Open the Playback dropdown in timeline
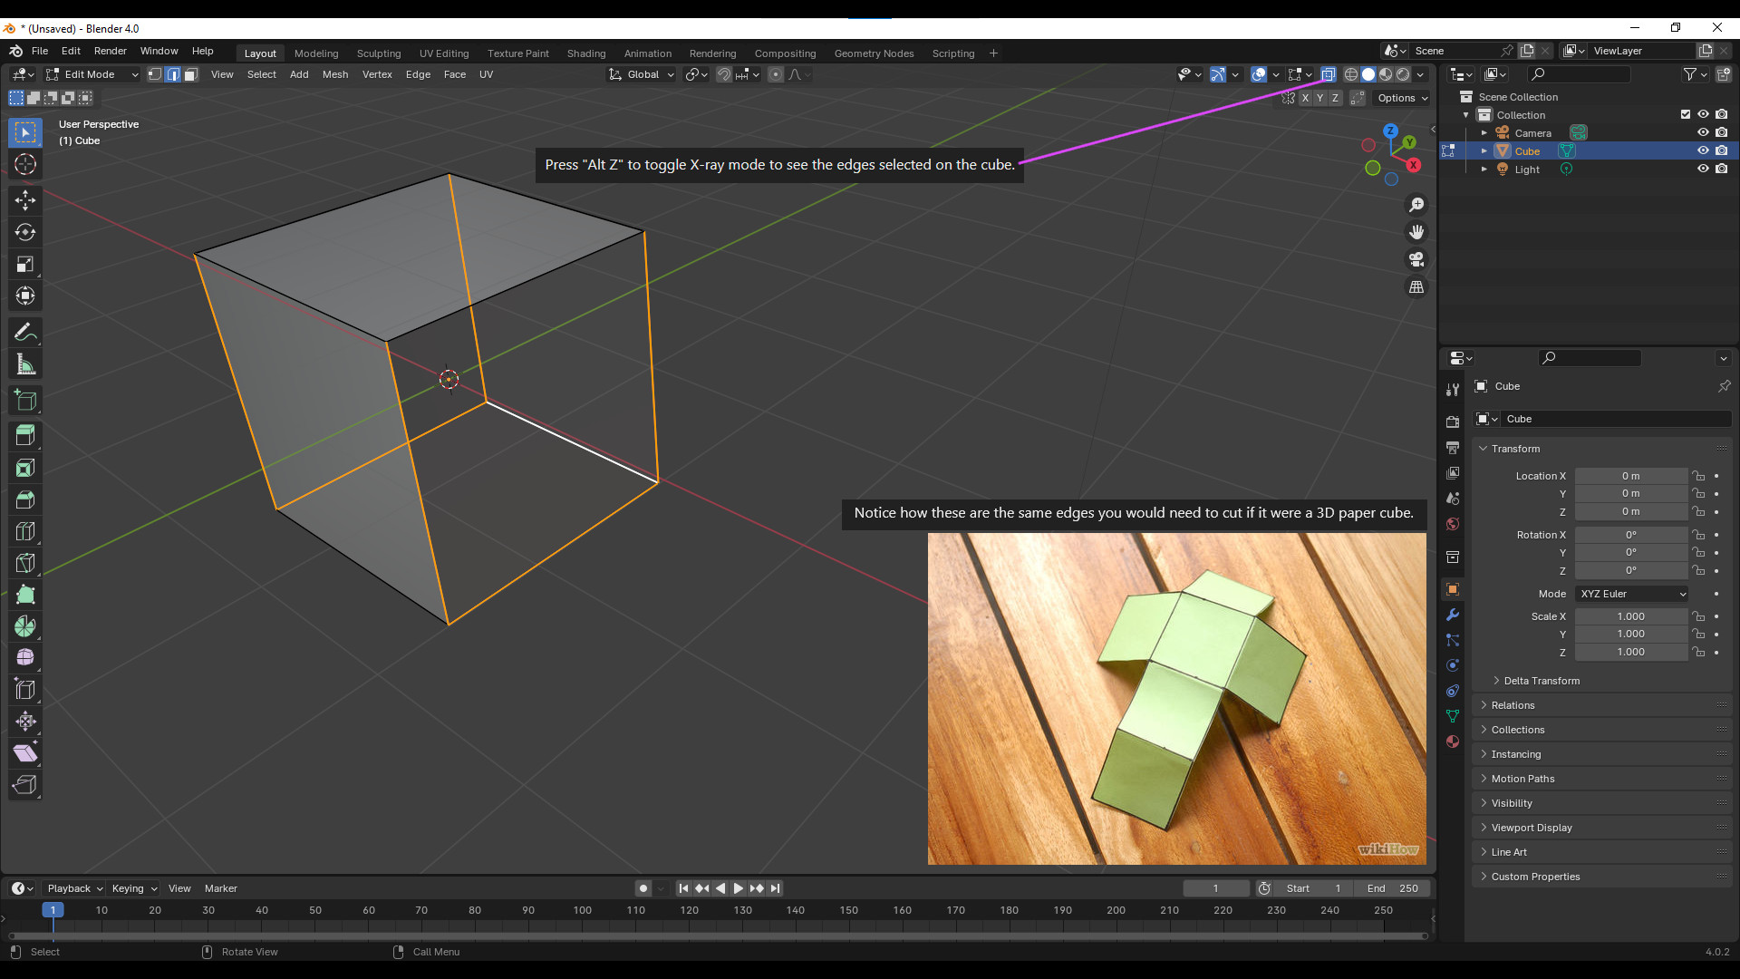The height and width of the screenshot is (979, 1740). click(75, 888)
